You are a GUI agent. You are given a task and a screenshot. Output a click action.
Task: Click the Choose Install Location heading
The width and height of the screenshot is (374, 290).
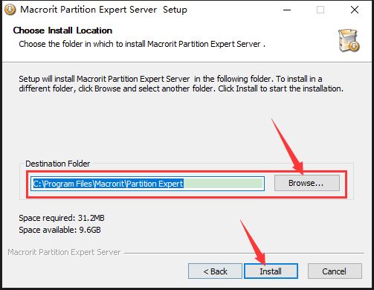(62, 30)
